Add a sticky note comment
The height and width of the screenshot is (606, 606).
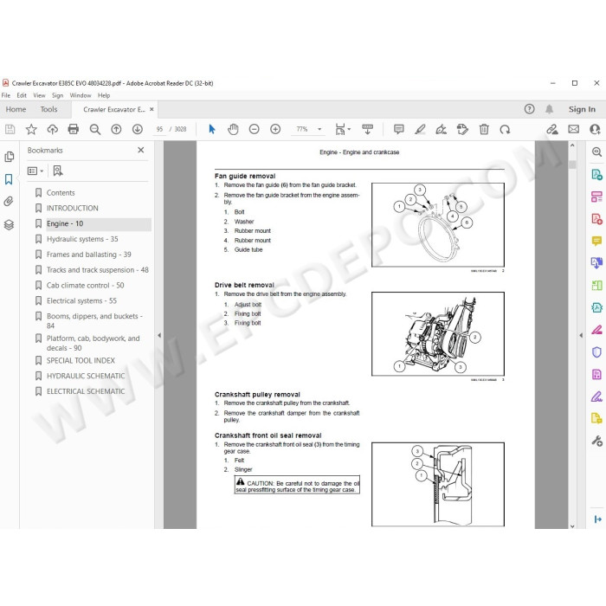pos(398,129)
